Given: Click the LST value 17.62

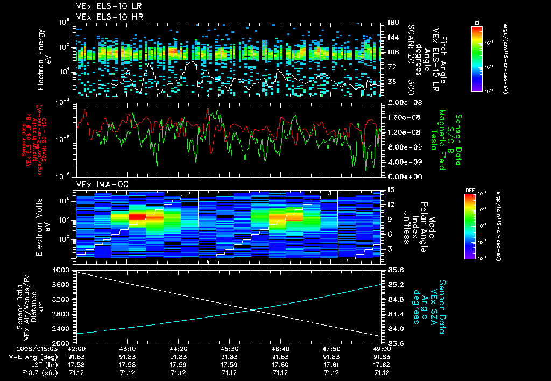Looking at the screenshot, I should pyautogui.click(x=382, y=365).
